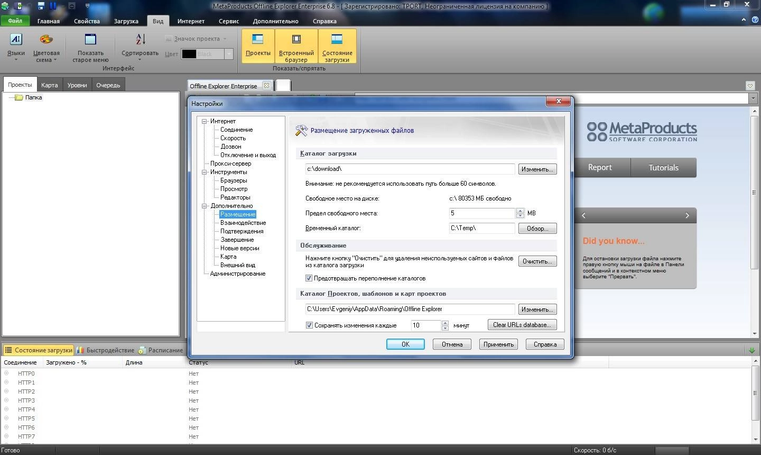Select Браузеры in settings tree
The height and width of the screenshot is (455, 761).
click(234, 180)
